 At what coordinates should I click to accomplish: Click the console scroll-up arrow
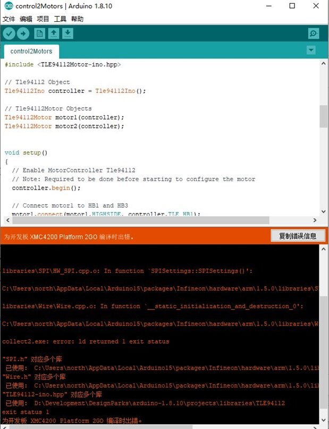323,249
